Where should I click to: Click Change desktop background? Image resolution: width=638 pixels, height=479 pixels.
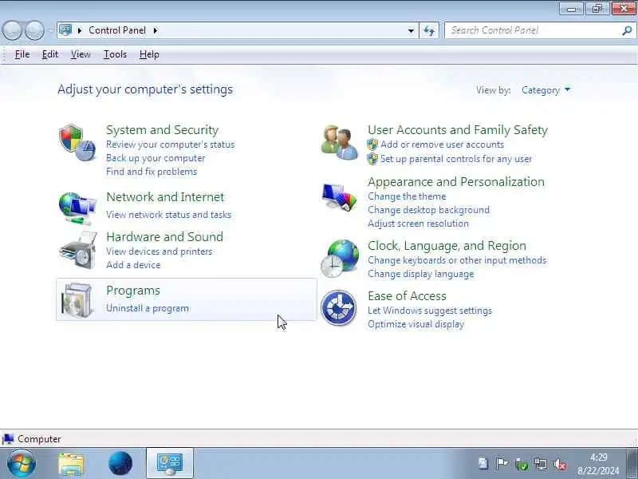(x=428, y=210)
